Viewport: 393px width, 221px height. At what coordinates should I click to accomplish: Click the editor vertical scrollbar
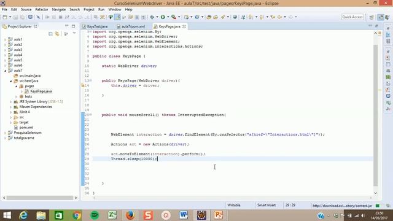(375, 115)
